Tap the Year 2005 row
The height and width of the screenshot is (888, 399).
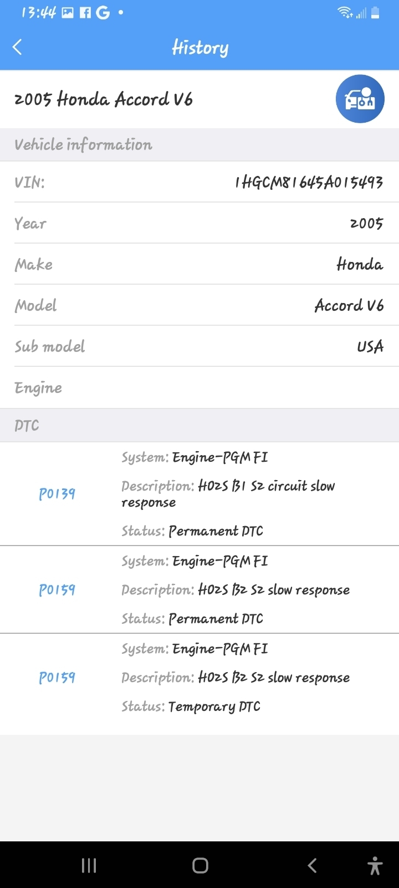click(199, 223)
